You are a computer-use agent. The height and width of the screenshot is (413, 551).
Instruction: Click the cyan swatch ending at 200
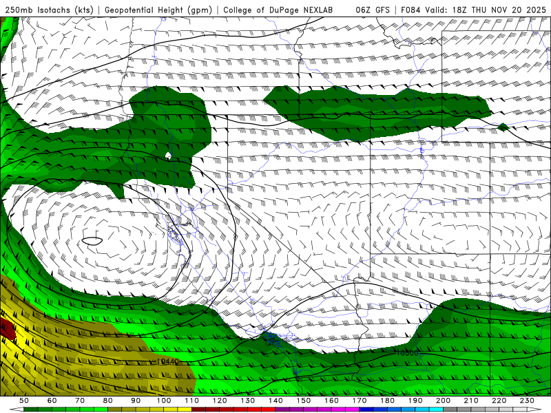pyautogui.click(x=437, y=410)
